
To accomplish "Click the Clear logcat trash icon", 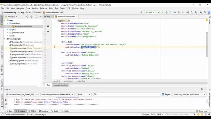I will (6, 100).
